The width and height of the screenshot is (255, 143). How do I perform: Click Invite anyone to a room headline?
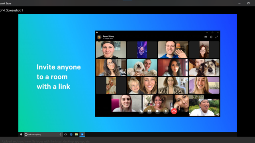[59, 77]
